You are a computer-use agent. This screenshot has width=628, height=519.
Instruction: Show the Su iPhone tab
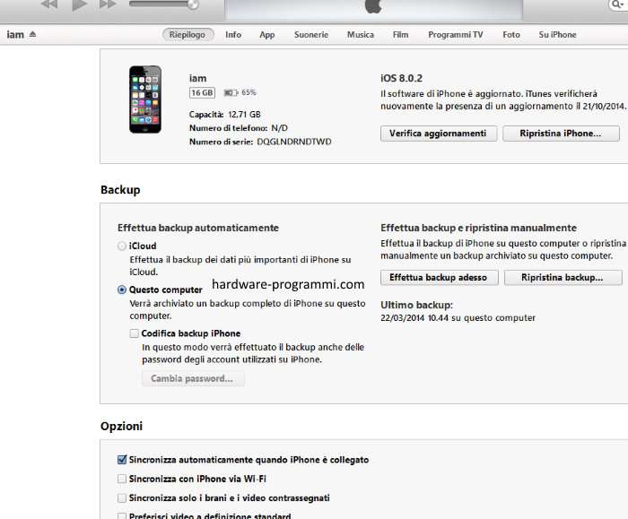557,35
